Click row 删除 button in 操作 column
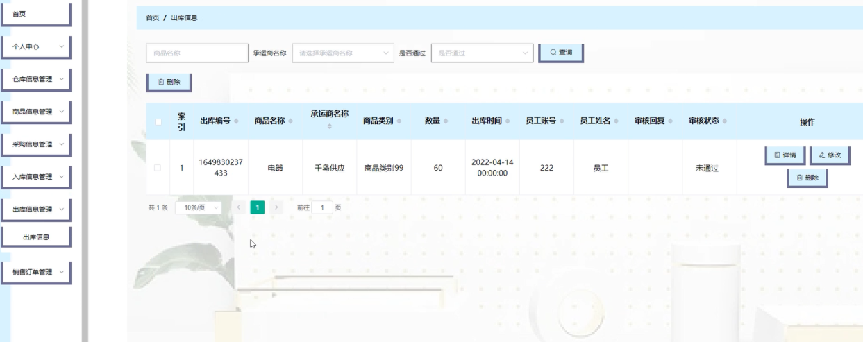This screenshot has height=342, width=863. pyautogui.click(x=807, y=178)
